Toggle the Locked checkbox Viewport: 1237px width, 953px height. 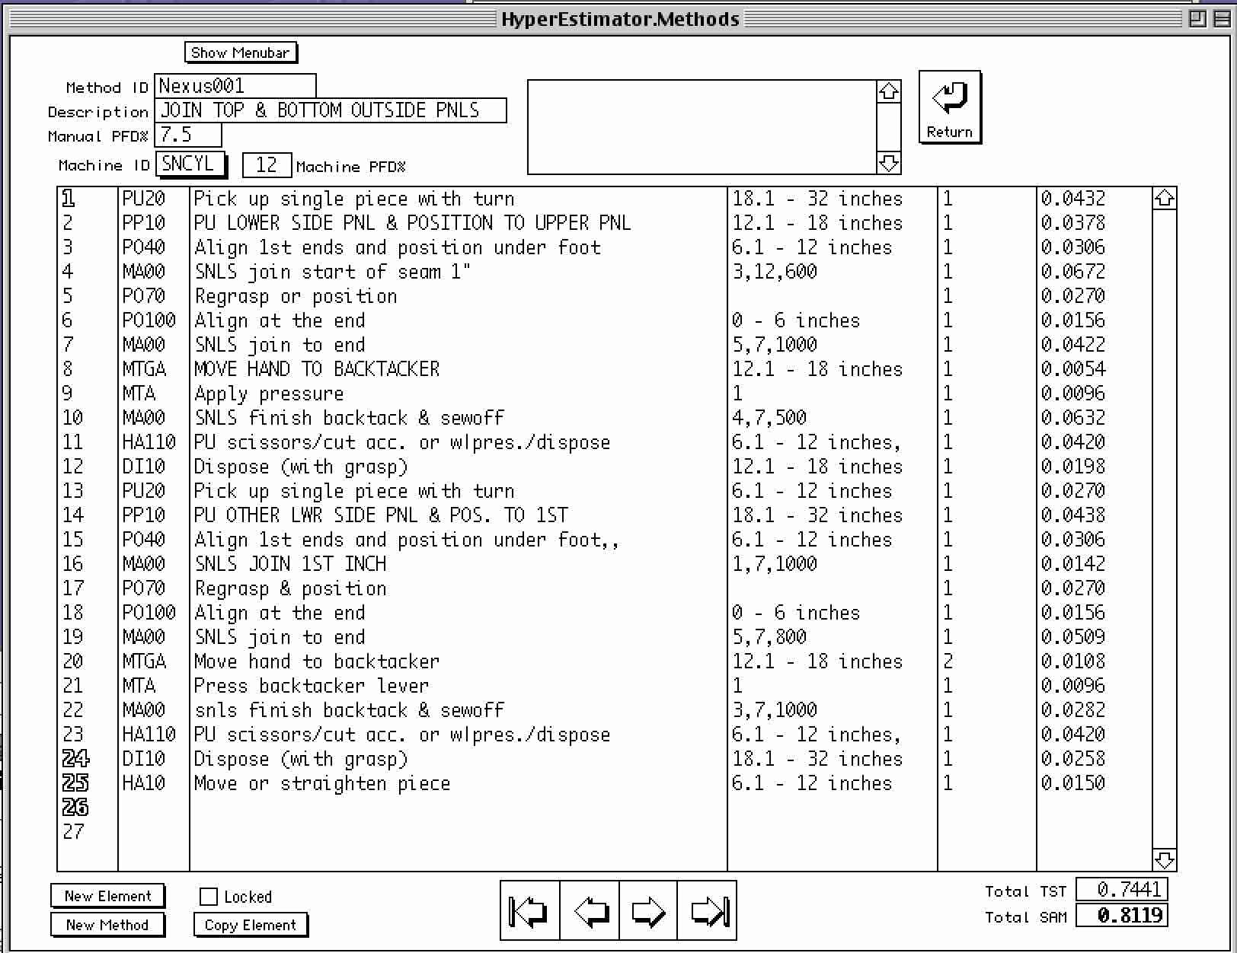(209, 897)
